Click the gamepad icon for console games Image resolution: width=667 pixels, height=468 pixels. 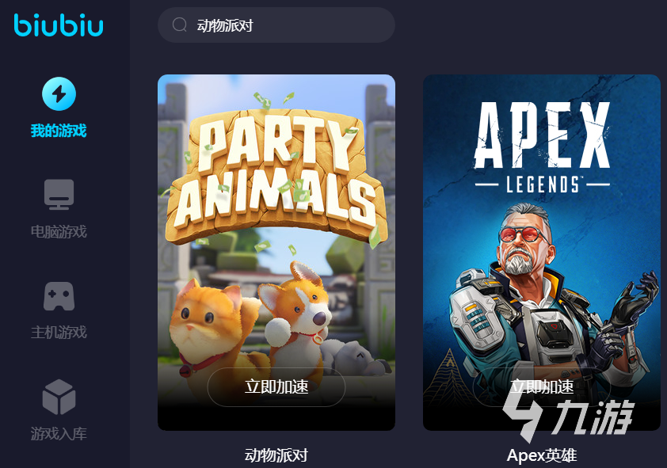pyautogui.click(x=59, y=296)
